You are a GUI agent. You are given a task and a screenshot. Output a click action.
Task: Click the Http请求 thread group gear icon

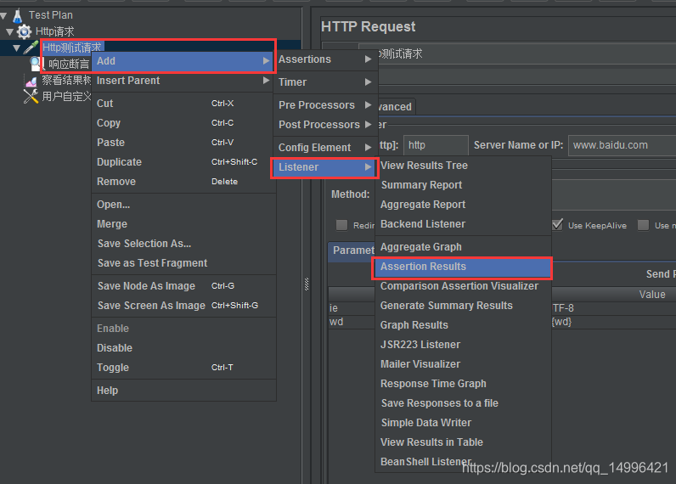(x=24, y=31)
